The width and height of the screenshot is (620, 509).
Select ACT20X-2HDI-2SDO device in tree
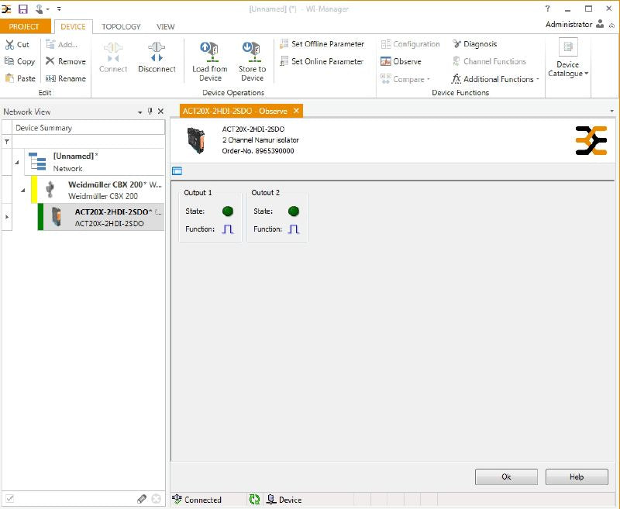coord(108,217)
